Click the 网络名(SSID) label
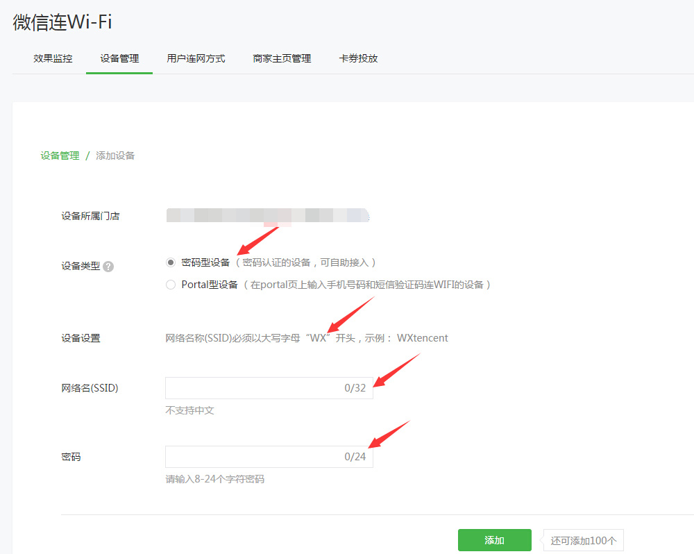The image size is (694, 554). 90,388
